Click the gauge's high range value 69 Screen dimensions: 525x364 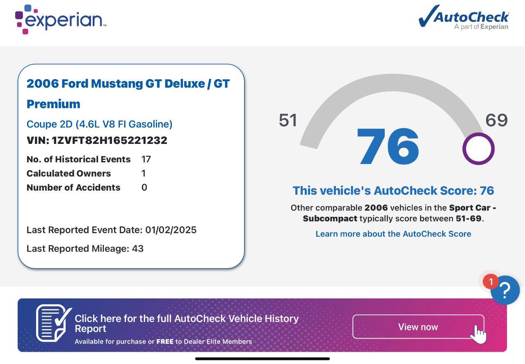(x=496, y=120)
